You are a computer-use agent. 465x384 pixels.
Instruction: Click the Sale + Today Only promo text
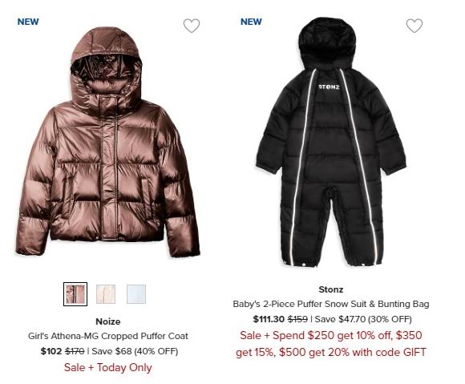click(108, 367)
